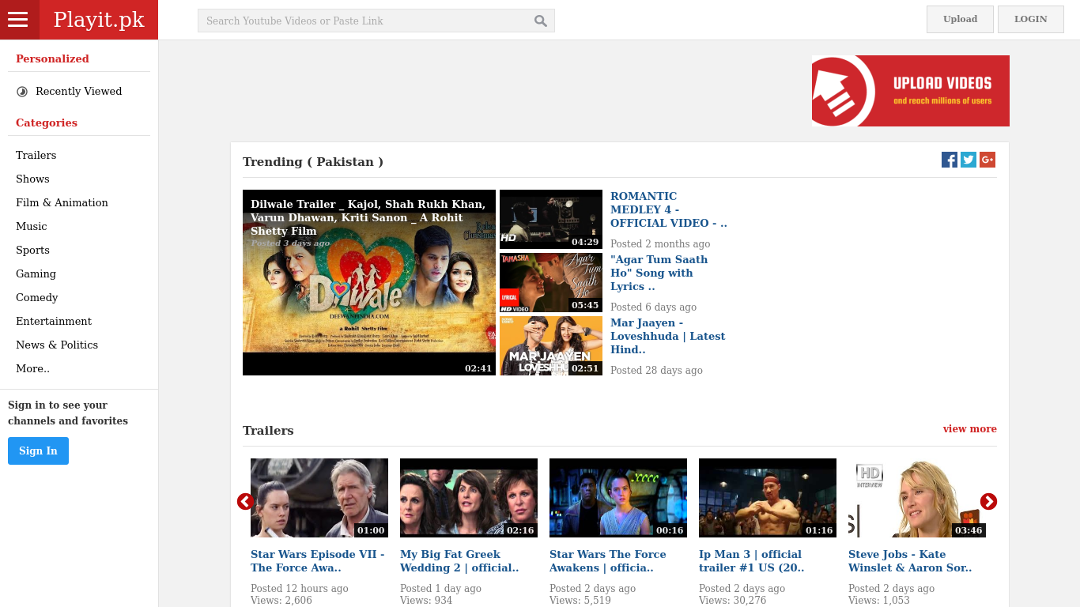Click view more for Trailers

(969, 428)
